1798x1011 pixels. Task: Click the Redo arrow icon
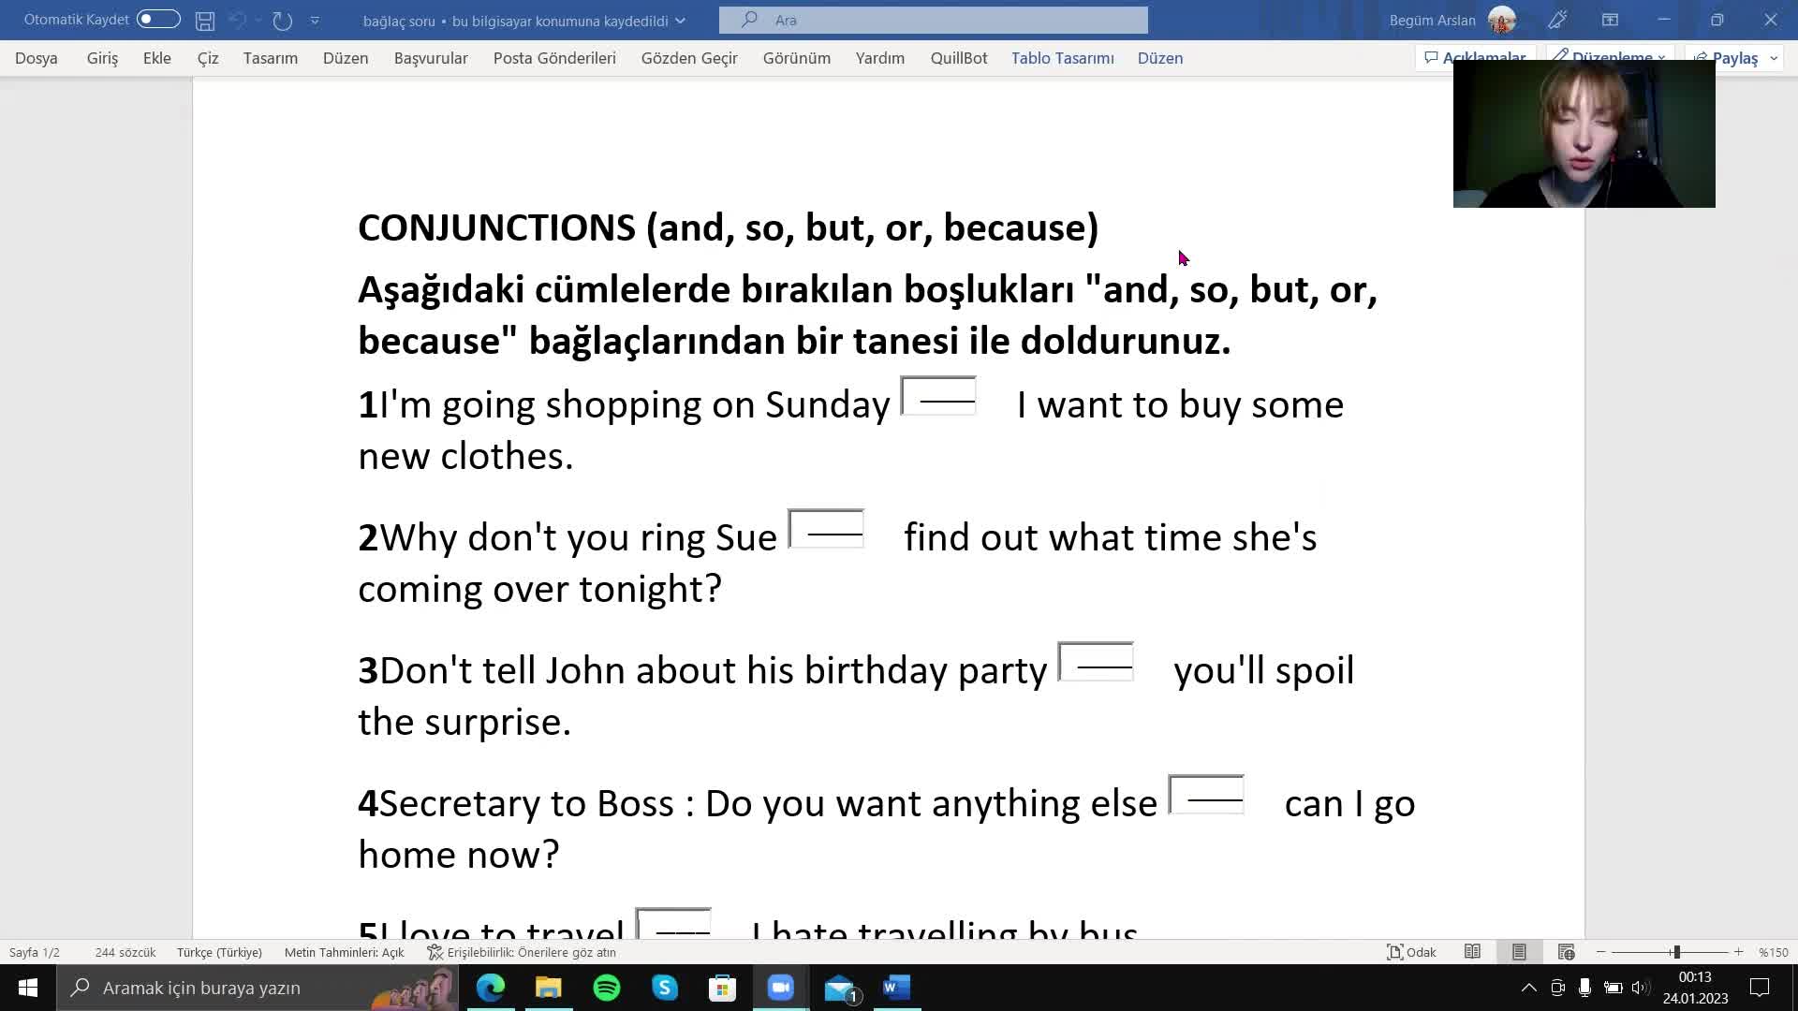(282, 20)
